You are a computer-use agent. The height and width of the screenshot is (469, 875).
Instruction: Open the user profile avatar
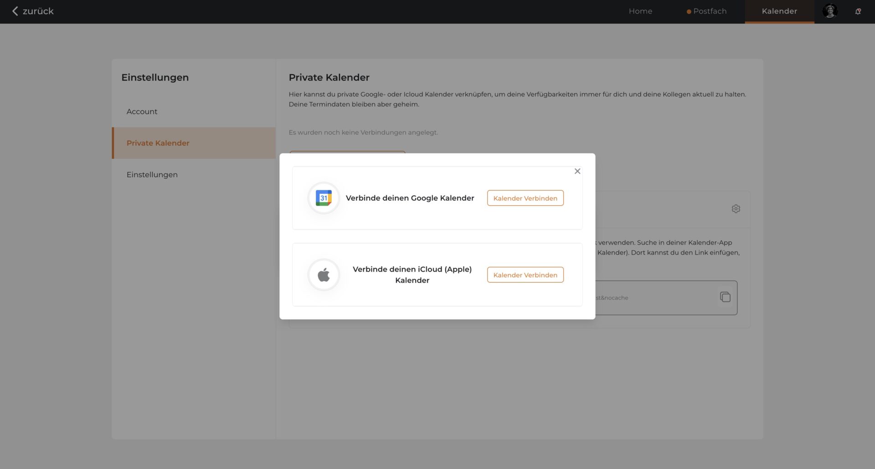click(x=829, y=11)
